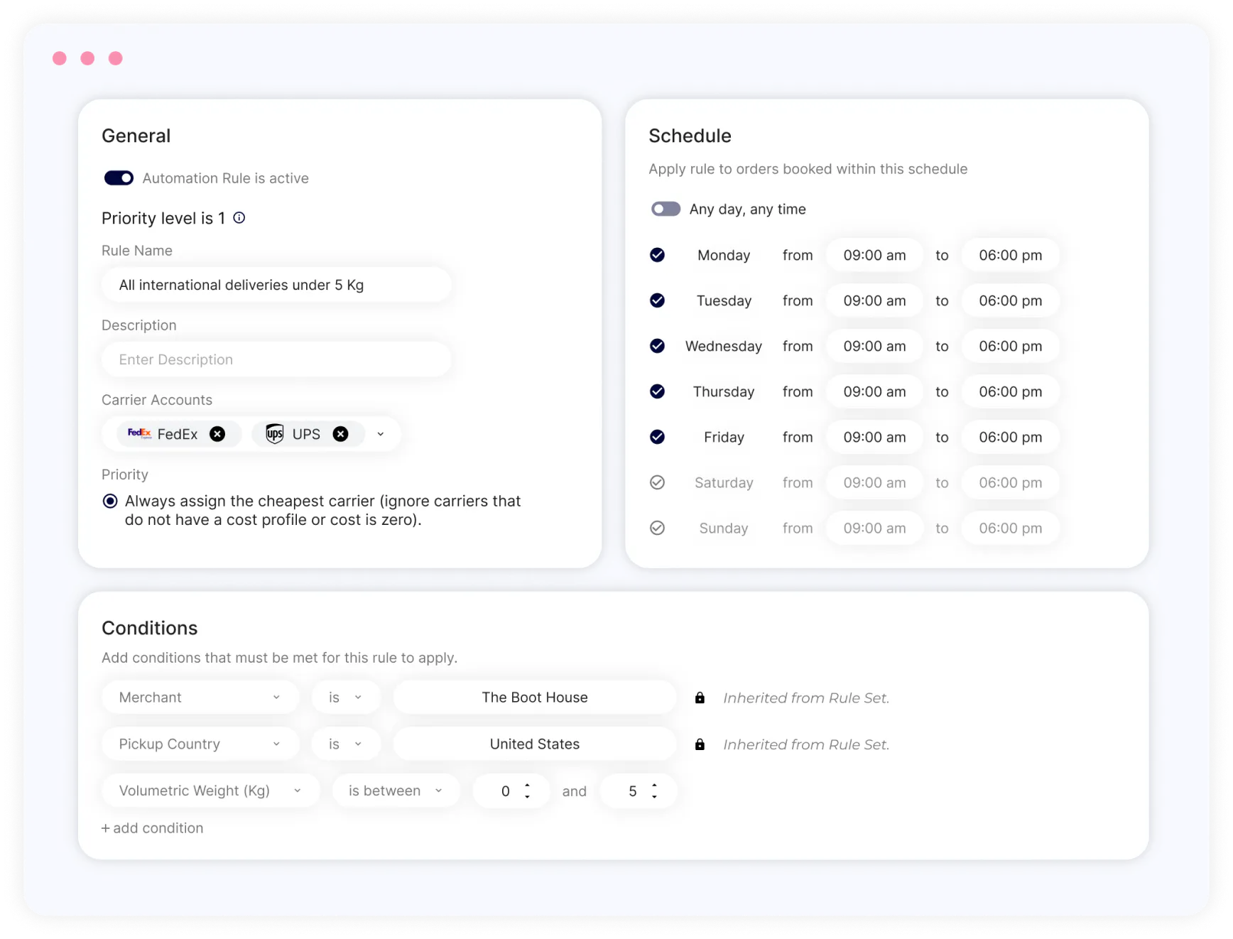The height and width of the screenshot is (939, 1233).
Task: Click the Enter Description input field
Action: click(276, 359)
